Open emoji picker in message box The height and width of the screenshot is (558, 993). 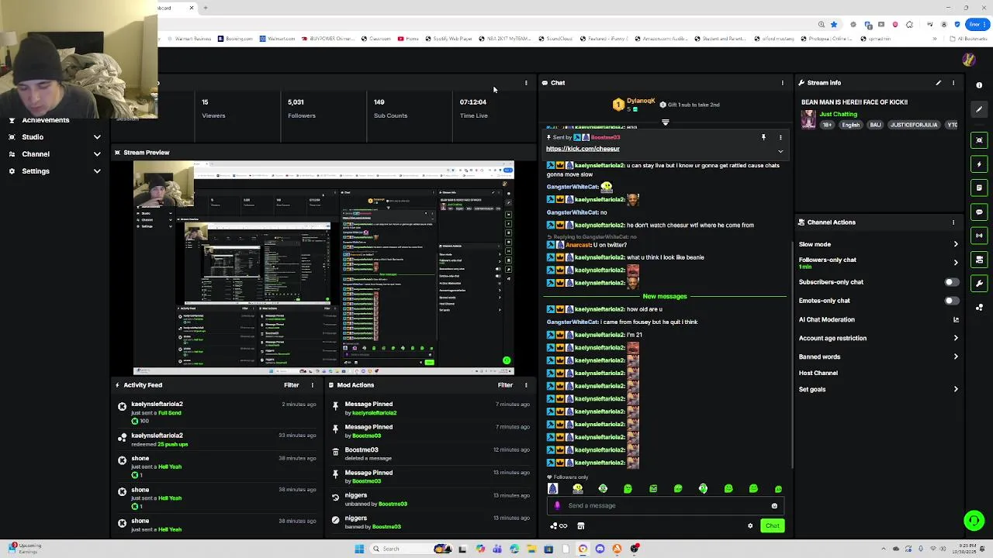[774, 506]
